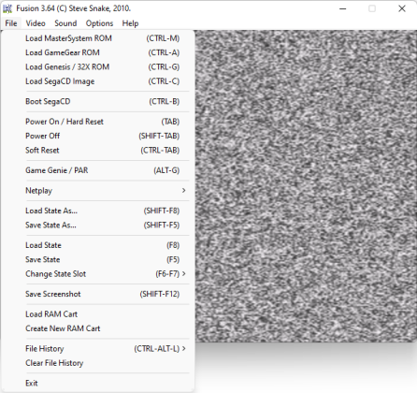This screenshot has width=417, height=393.
Task: Select Create New RAM Cart
Action: click(x=98, y=328)
